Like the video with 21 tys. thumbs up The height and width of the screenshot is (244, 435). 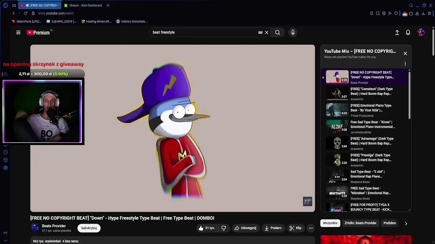[207, 228]
